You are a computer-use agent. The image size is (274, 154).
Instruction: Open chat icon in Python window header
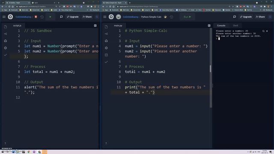coord(235,17)
